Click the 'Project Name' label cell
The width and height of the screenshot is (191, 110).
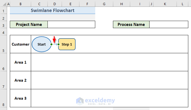click(x=29, y=25)
